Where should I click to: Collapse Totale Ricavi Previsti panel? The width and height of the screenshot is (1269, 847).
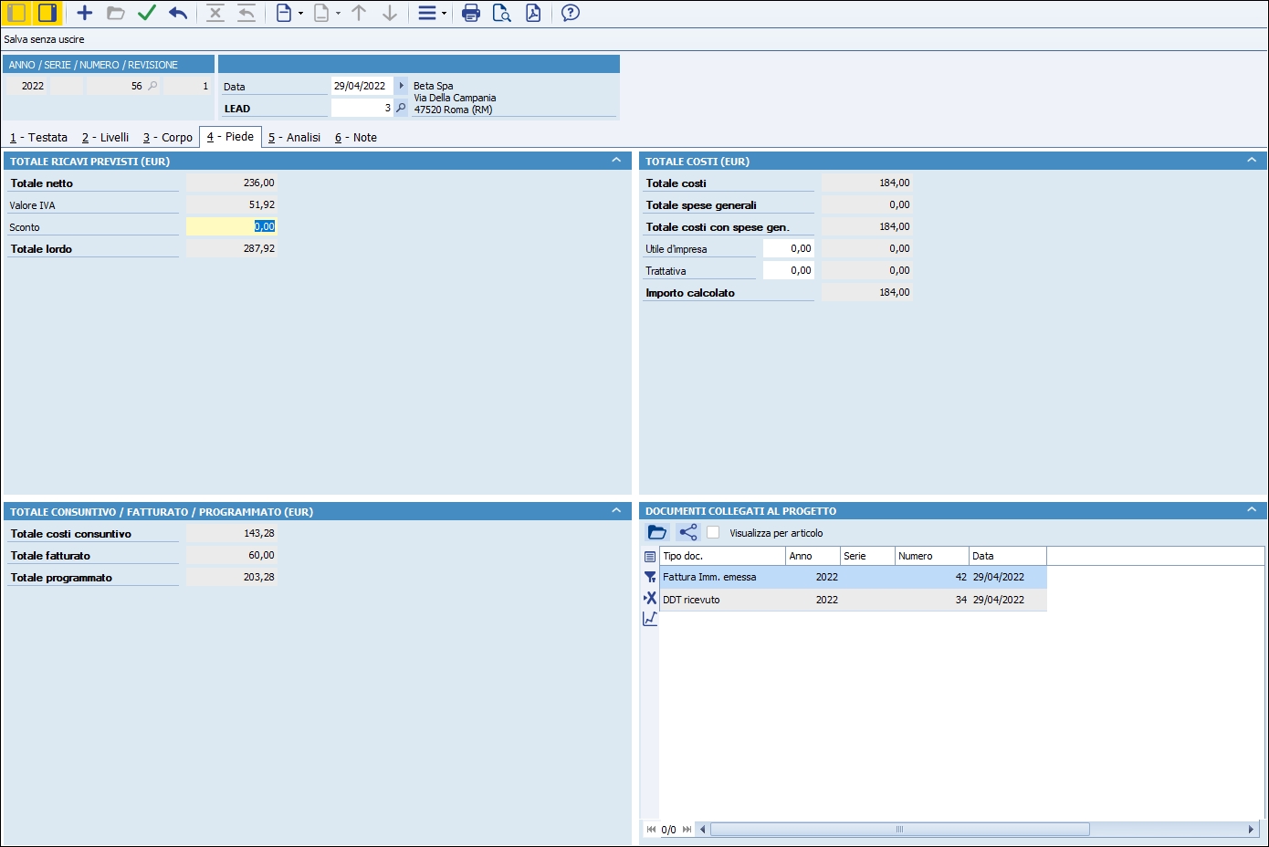point(616,161)
